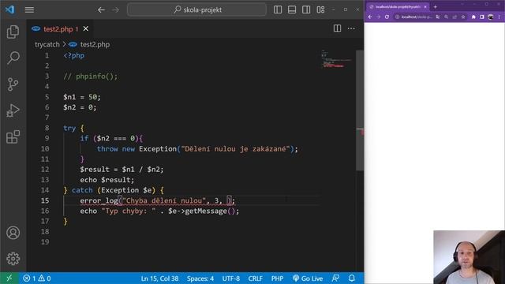Change indentation via Spaces: 4

click(x=200, y=278)
